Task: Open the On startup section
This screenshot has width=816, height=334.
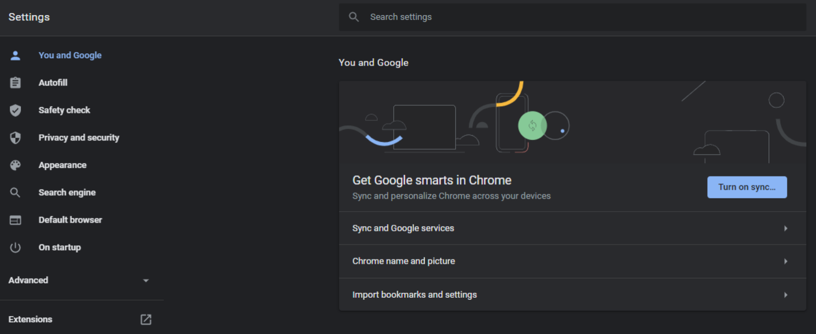Action: [60, 247]
